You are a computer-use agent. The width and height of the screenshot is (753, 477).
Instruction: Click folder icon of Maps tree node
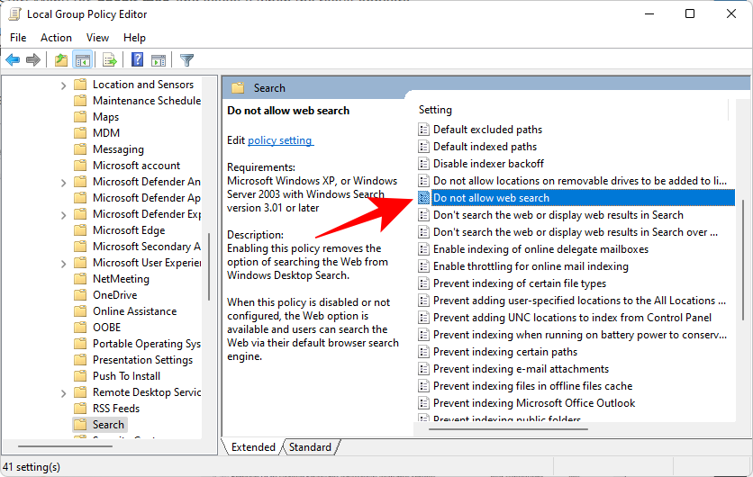(80, 117)
